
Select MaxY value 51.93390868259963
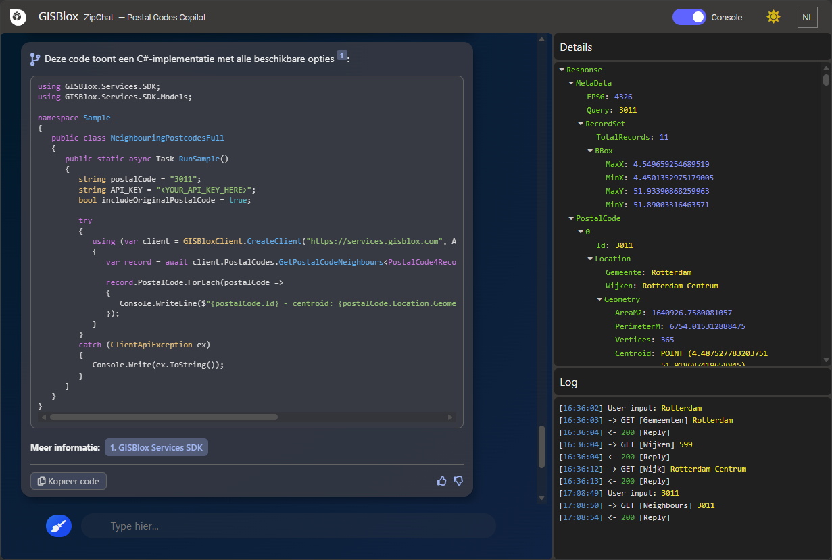(670, 191)
